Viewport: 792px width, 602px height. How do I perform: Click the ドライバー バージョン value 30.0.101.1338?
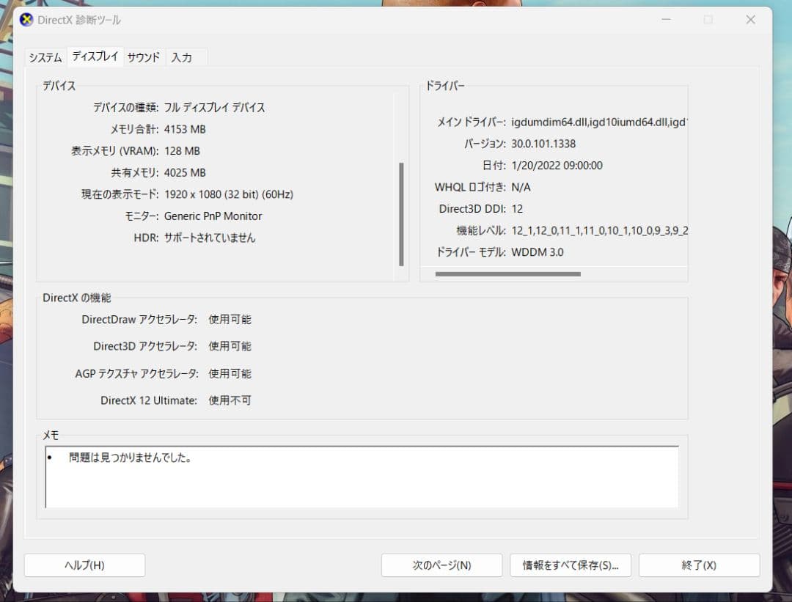click(x=541, y=144)
